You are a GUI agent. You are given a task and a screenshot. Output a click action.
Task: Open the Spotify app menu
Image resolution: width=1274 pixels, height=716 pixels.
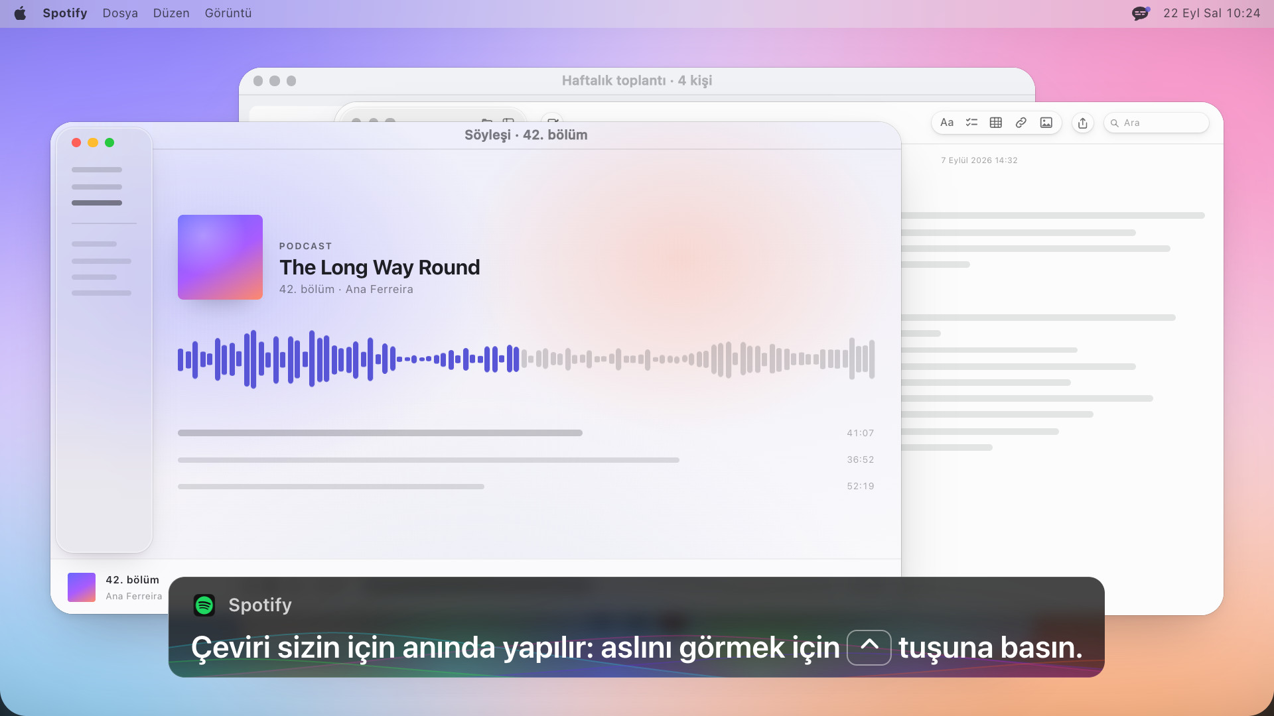click(65, 13)
